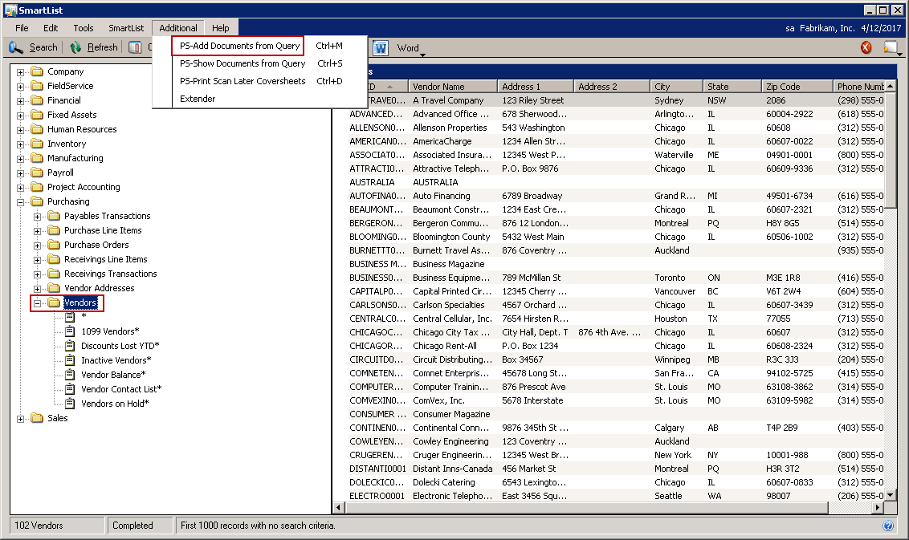Screen dimensions: 909x540
Task: Open the Vendor Contact List* favorite icon
Action: tap(70, 389)
